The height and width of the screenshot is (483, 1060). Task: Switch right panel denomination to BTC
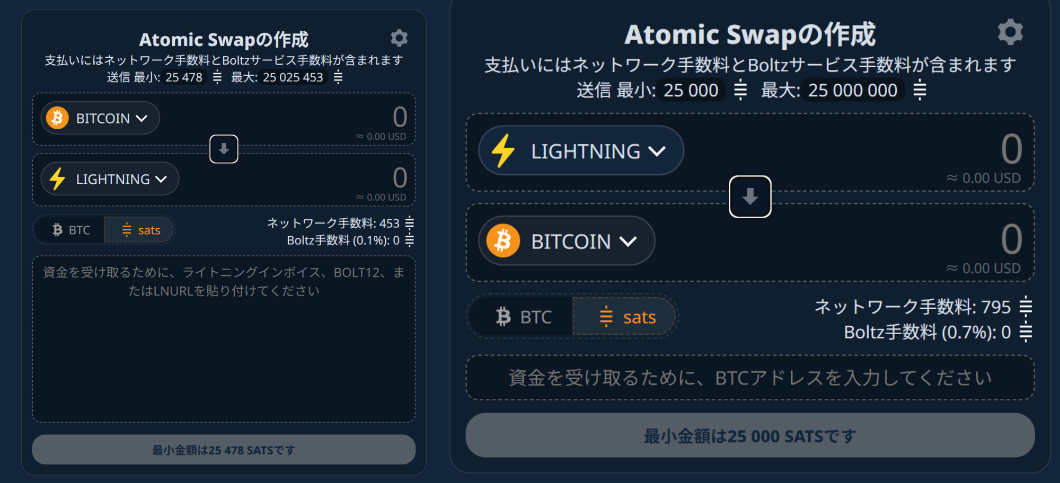click(523, 317)
